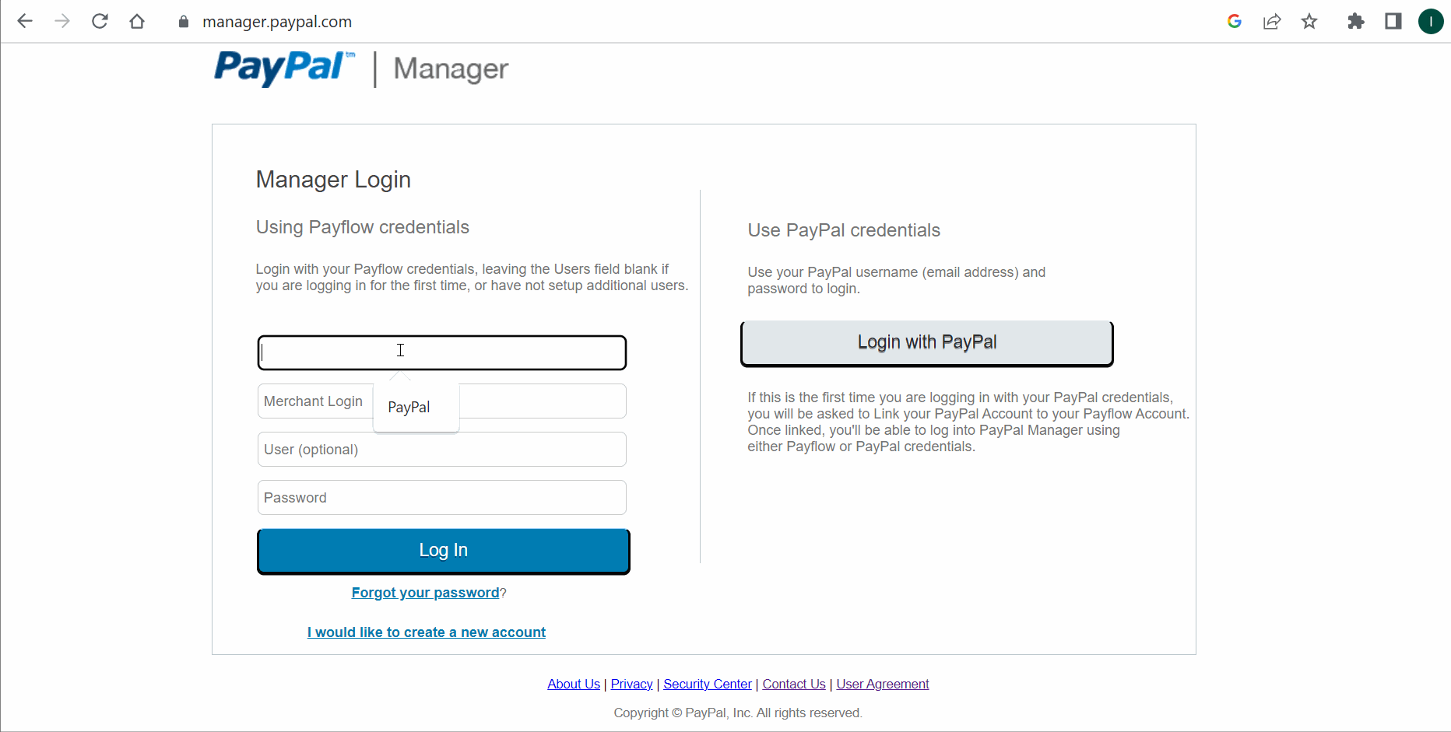Image resolution: width=1451 pixels, height=732 pixels.
Task: Open the About Us footer link
Action: click(x=574, y=684)
